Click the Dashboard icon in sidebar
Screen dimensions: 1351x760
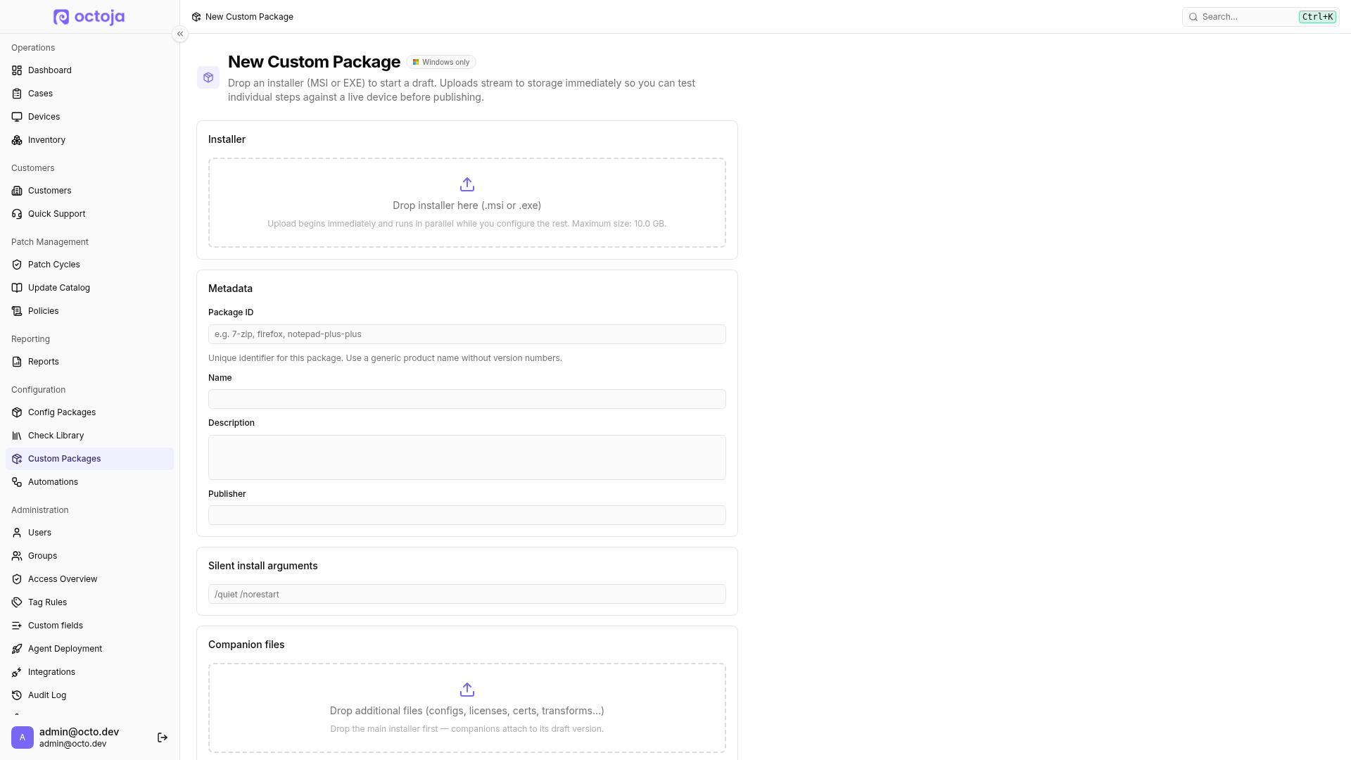(17, 70)
